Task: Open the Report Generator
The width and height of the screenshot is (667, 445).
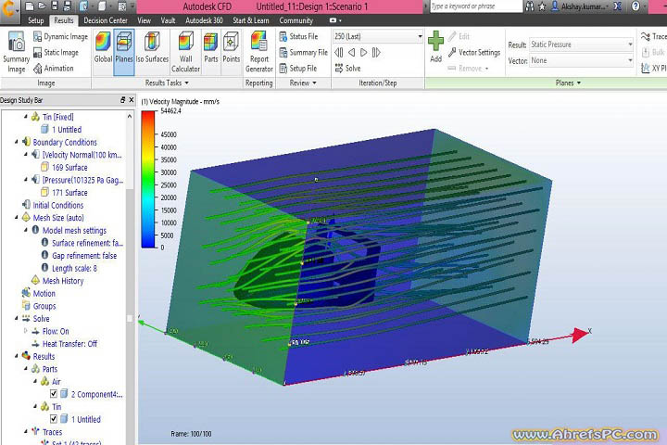Action: pos(259,52)
